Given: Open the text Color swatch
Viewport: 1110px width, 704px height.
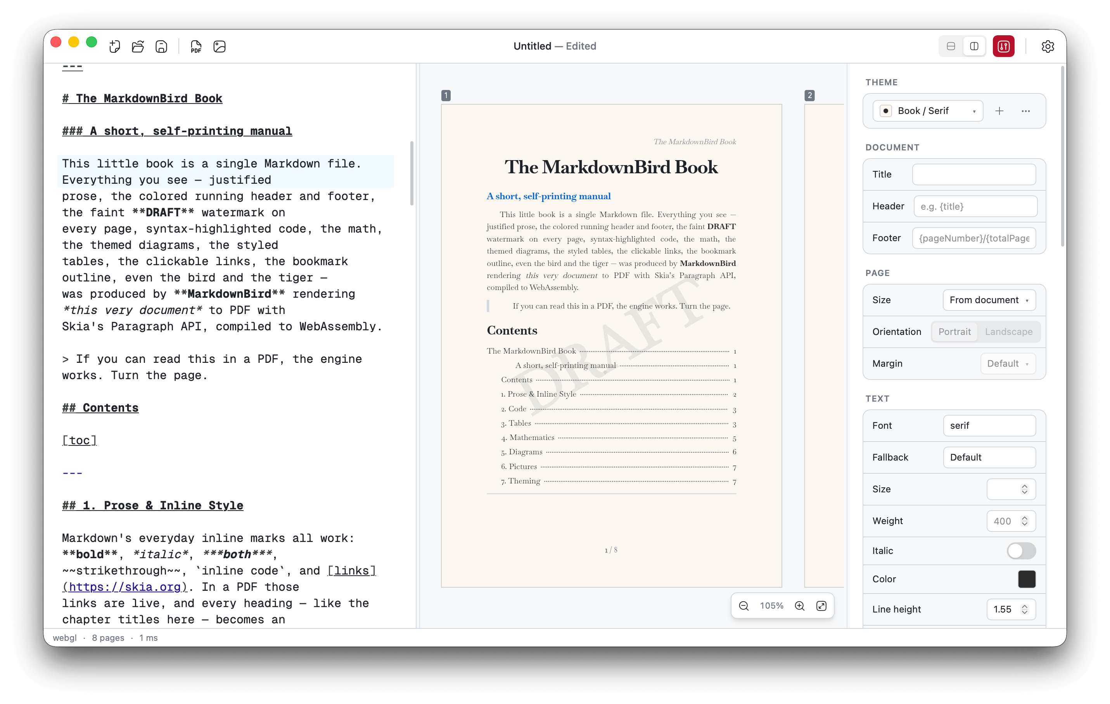Looking at the screenshot, I should tap(1027, 579).
